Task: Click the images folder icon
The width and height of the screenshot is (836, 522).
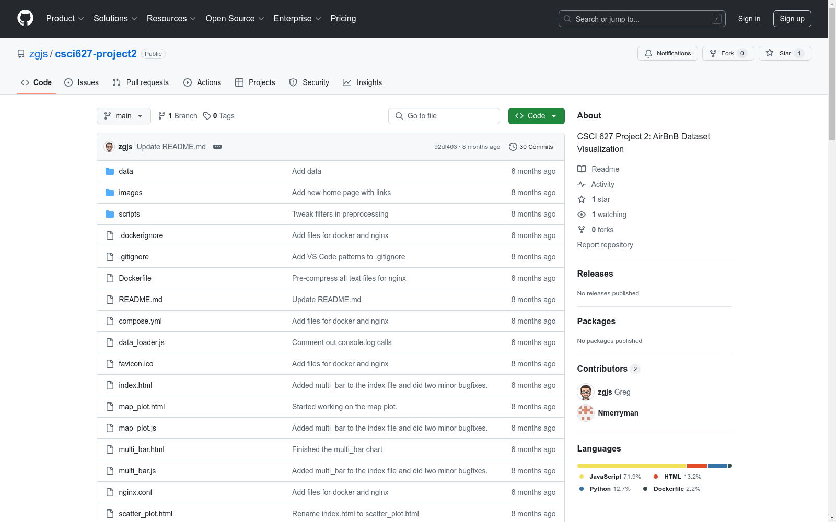Action: point(110,193)
